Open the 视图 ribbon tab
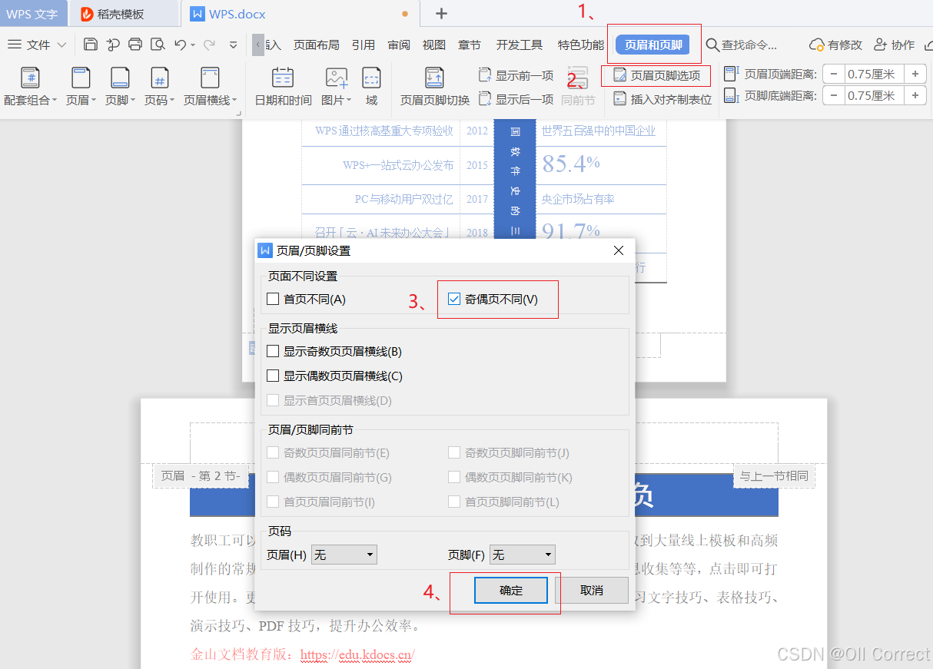The width and height of the screenshot is (933, 669). pos(434,45)
